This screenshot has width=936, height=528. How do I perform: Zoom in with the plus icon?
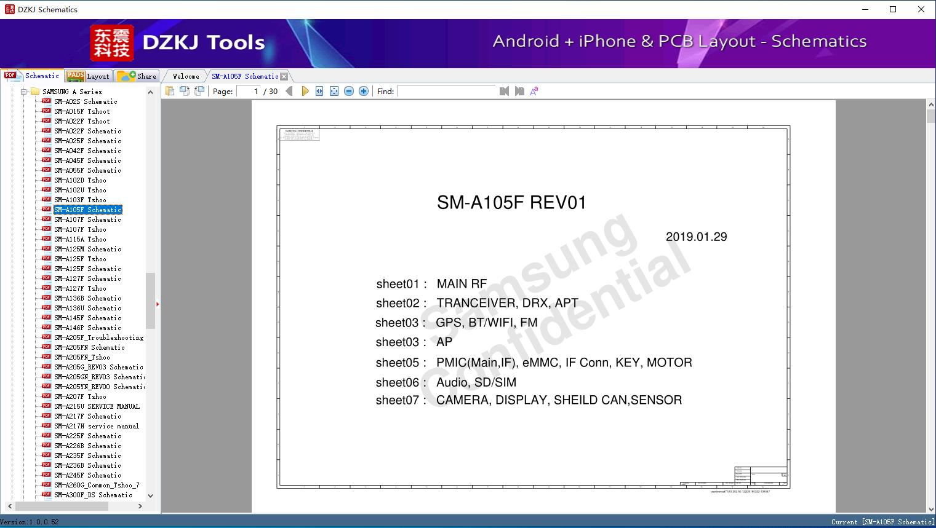coord(364,91)
